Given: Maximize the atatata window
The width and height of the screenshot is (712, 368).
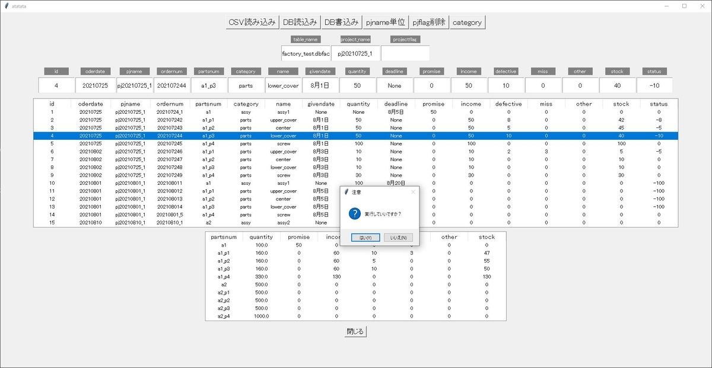Looking at the screenshot, I should tap(684, 5).
